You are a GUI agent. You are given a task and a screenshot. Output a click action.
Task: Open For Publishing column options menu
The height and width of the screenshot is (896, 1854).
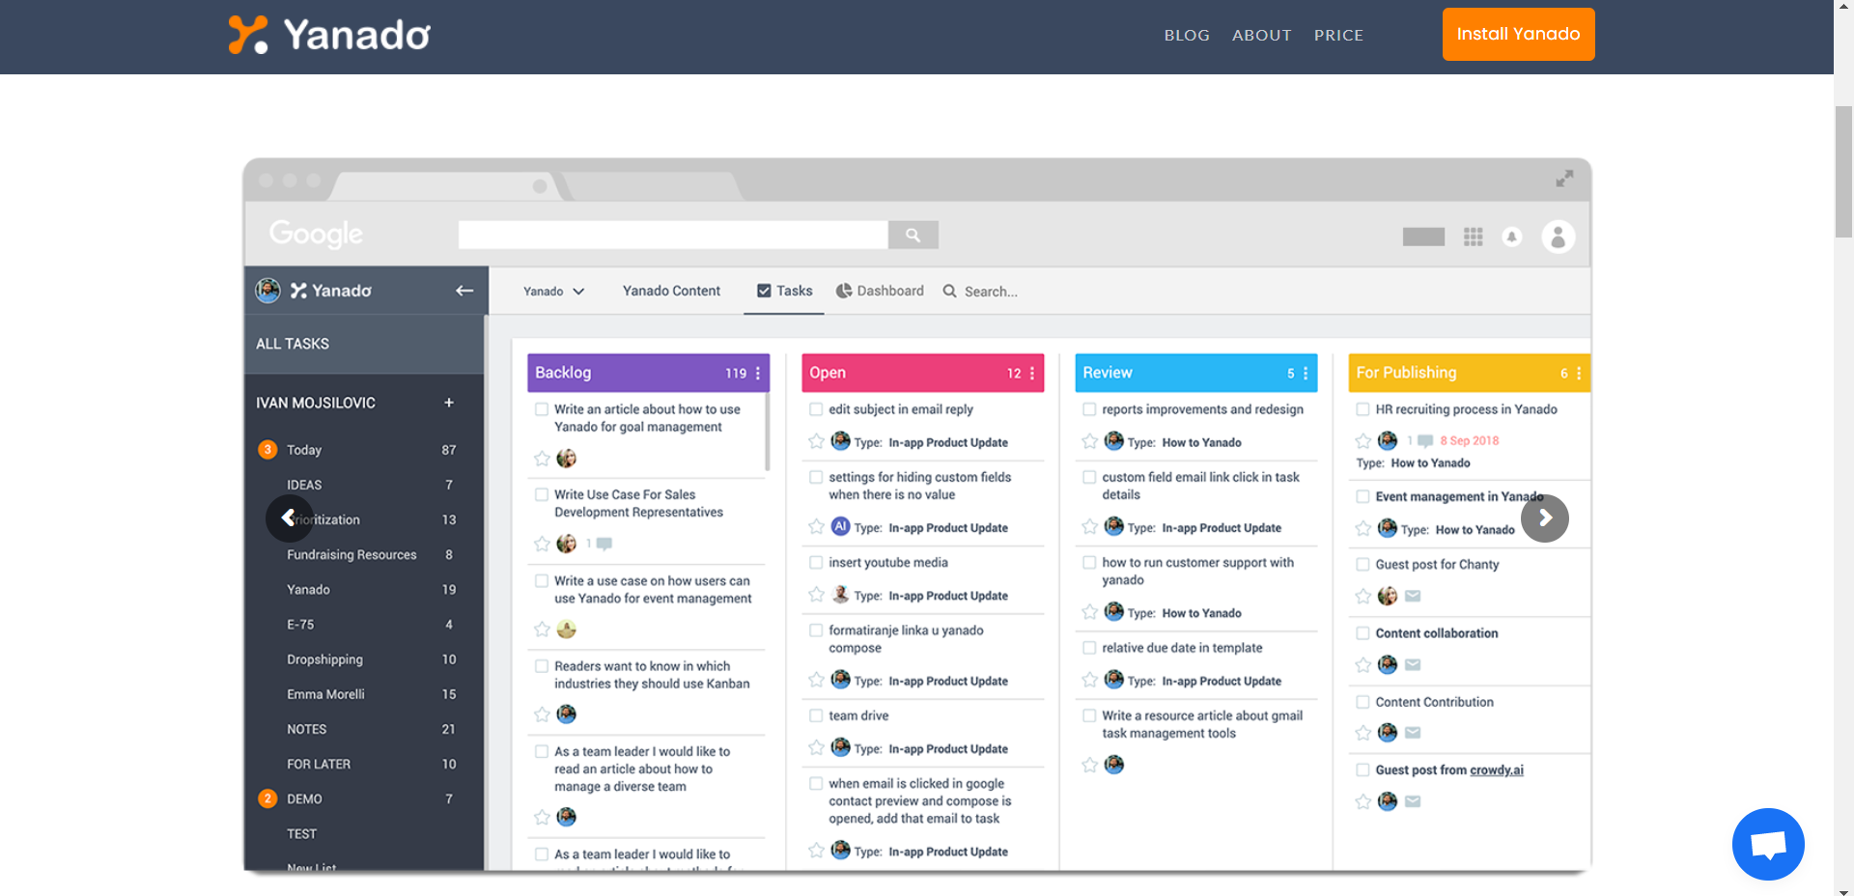point(1579,373)
